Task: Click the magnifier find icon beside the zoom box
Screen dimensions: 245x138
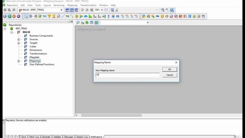Action: [x=112, y=10]
